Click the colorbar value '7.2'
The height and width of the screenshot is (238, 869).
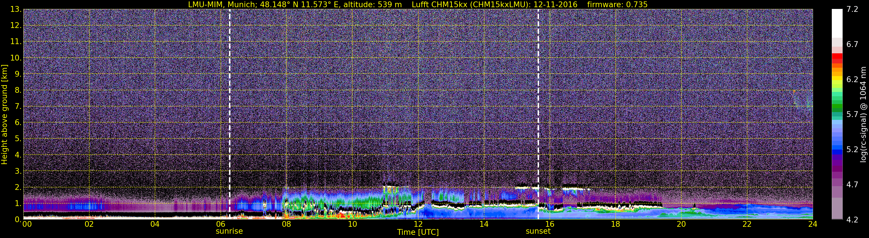[852, 9]
